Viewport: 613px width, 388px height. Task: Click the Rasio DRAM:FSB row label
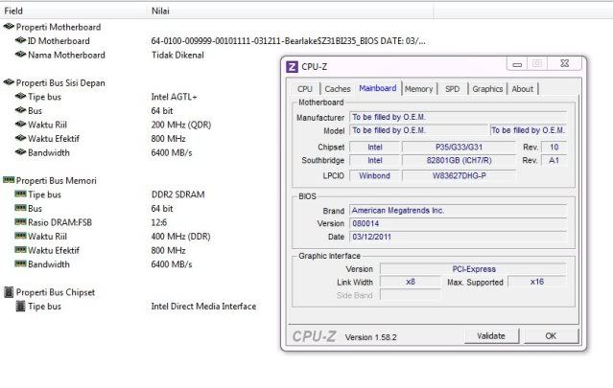pos(59,222)
